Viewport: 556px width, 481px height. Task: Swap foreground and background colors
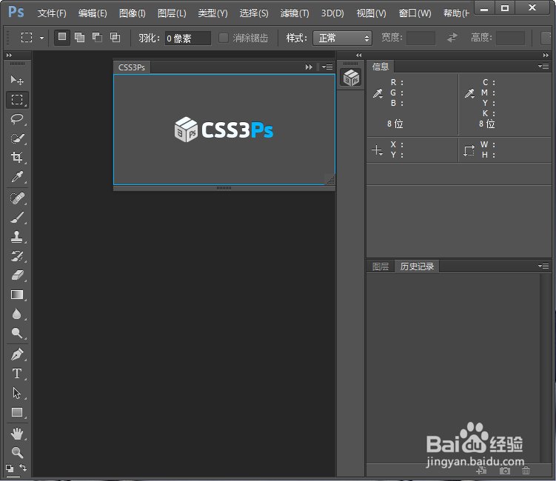[23, 468]
